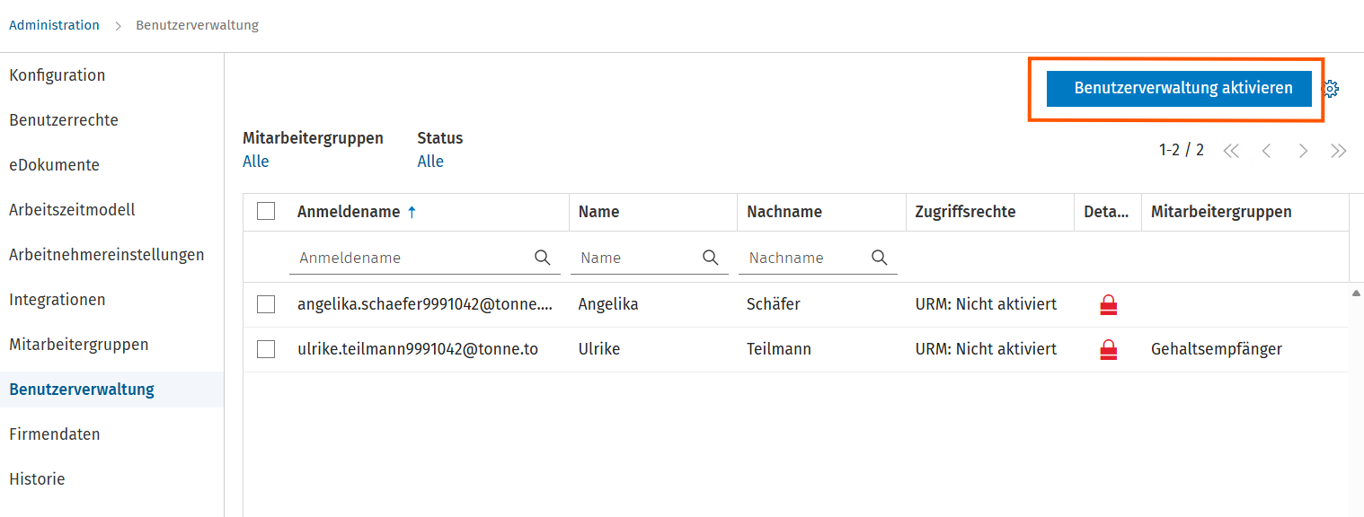Click the Administration breadcrumb link
Viewport: 1364px width, 517px height.
[x=54, y=25]
